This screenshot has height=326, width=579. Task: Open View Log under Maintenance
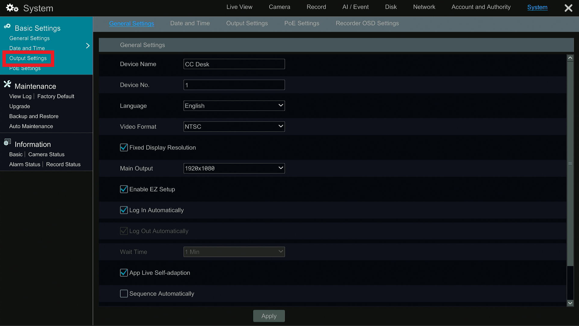point(20,96)
